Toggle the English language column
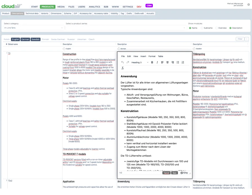The image size is (252, 195). point(15,39)
